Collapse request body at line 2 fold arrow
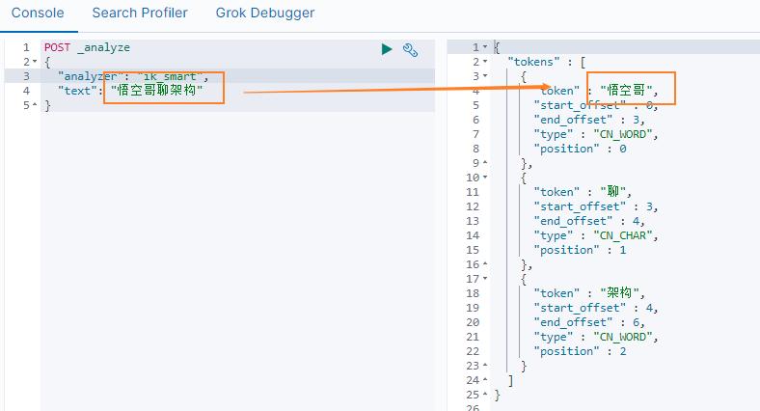Screen dimensions: 760x411 click(35, 62)
